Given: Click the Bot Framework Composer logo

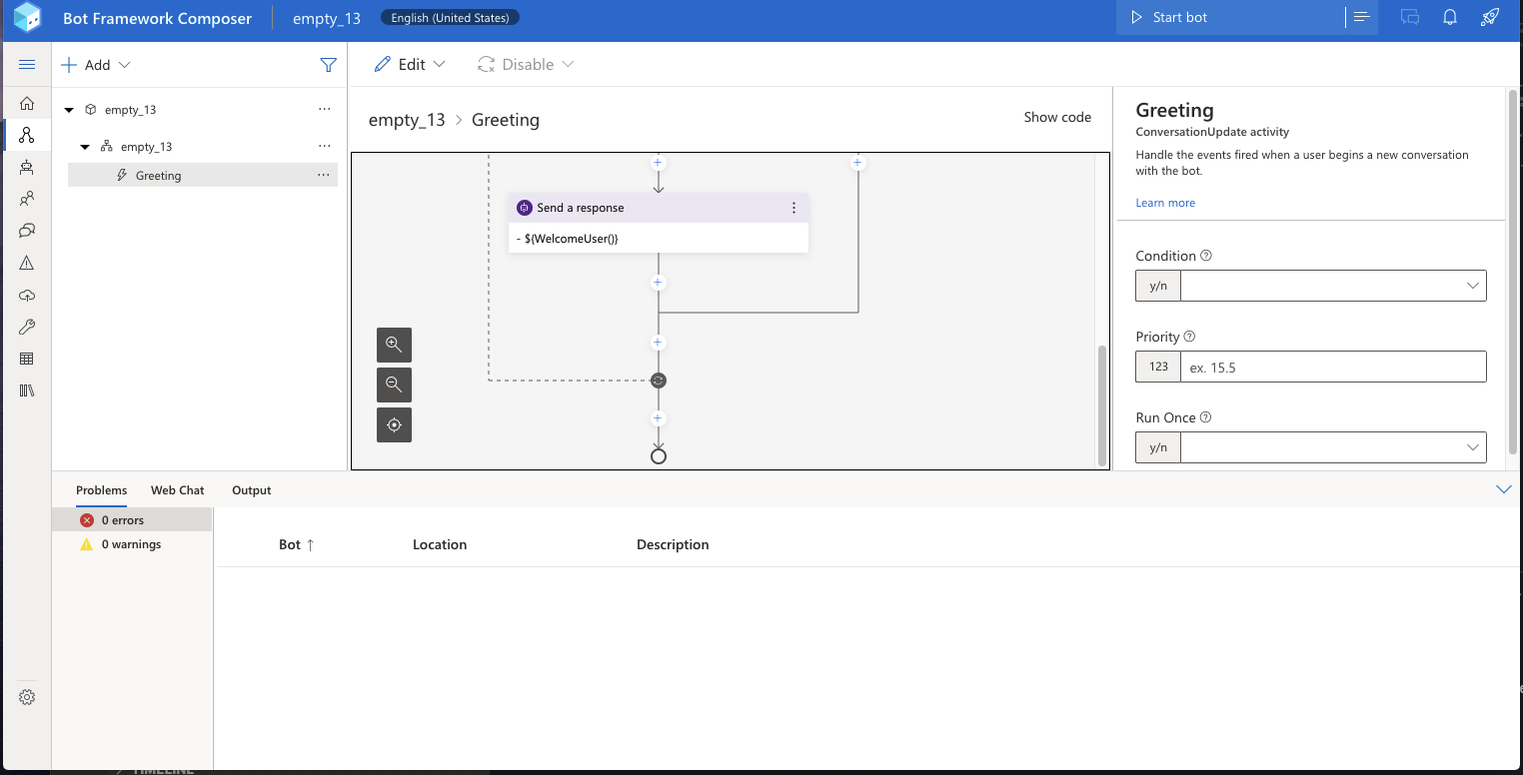Looking at the screenshot, I should (x=27, y=18).
